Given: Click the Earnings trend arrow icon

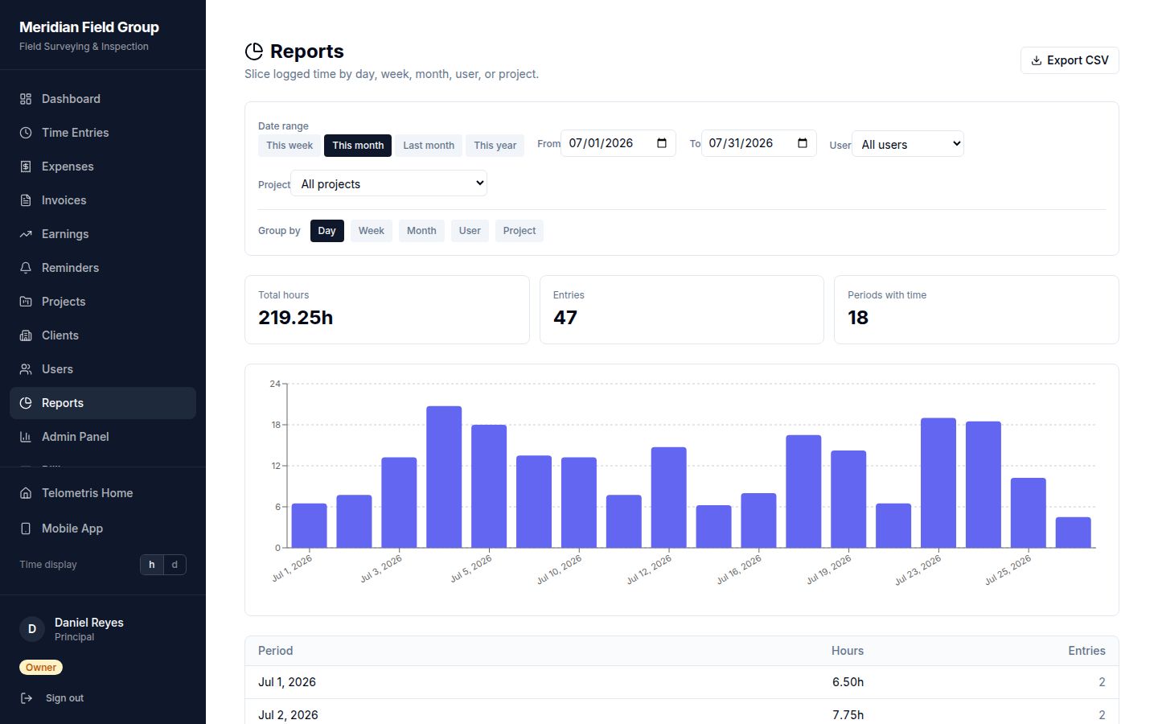Looking at the screenshot, I should pos(26,234).
